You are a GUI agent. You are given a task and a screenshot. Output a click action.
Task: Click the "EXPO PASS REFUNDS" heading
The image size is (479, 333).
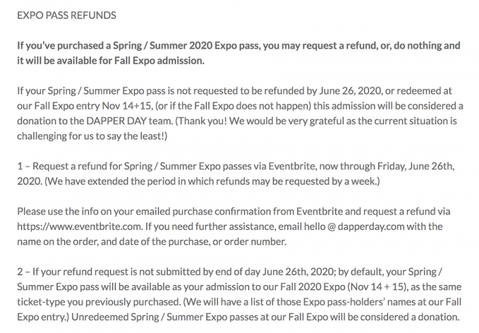66,14
